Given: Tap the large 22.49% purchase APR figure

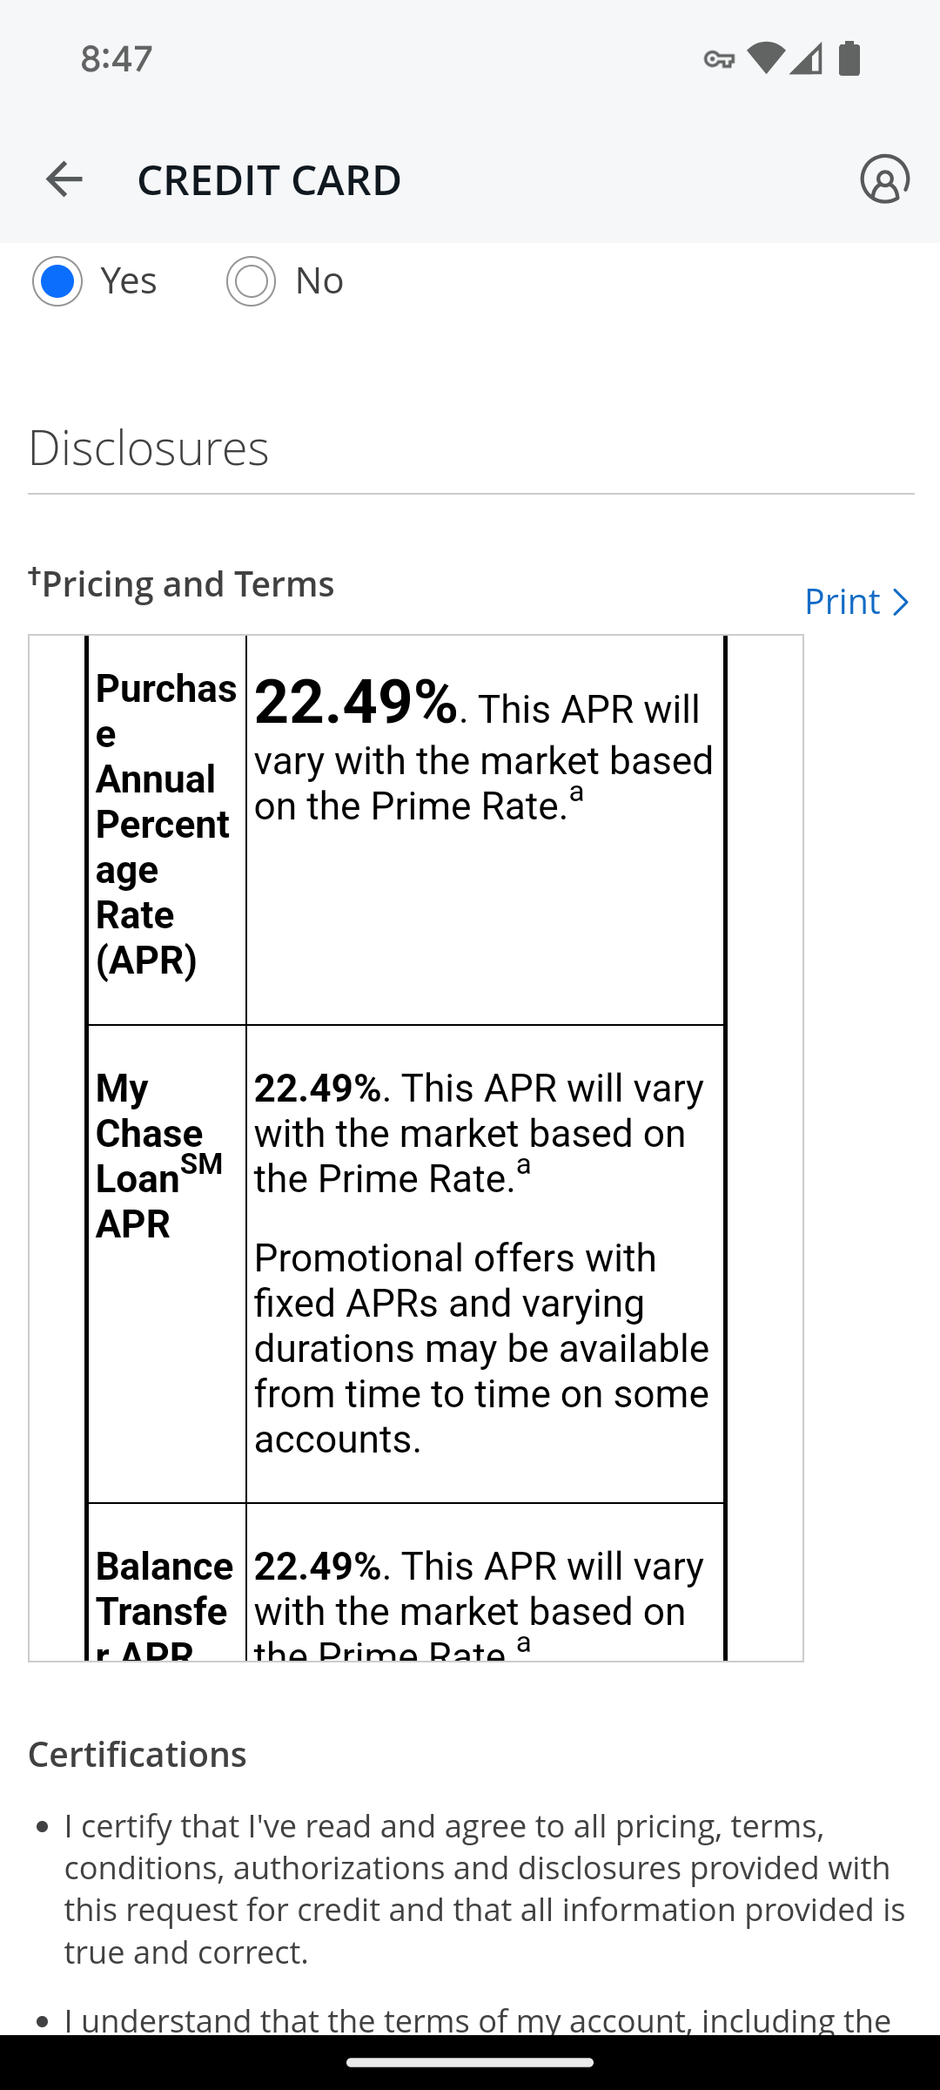Looking at the screenshot, I should (x=355, y=702).
